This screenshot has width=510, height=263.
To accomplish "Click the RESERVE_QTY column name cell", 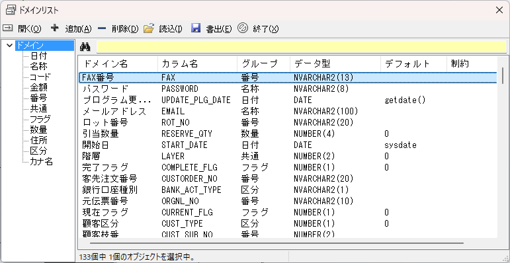I will 187,133.
